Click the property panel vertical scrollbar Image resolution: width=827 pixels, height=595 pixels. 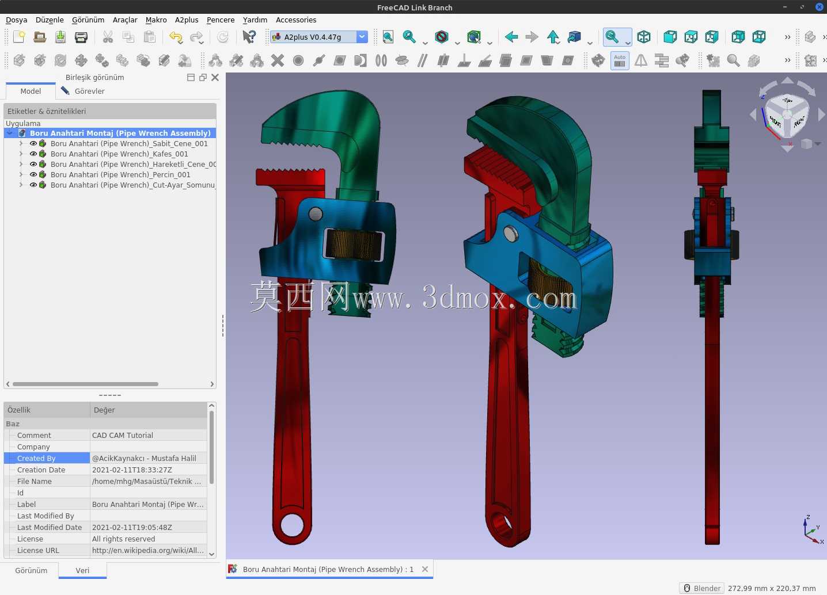(211, 447)
